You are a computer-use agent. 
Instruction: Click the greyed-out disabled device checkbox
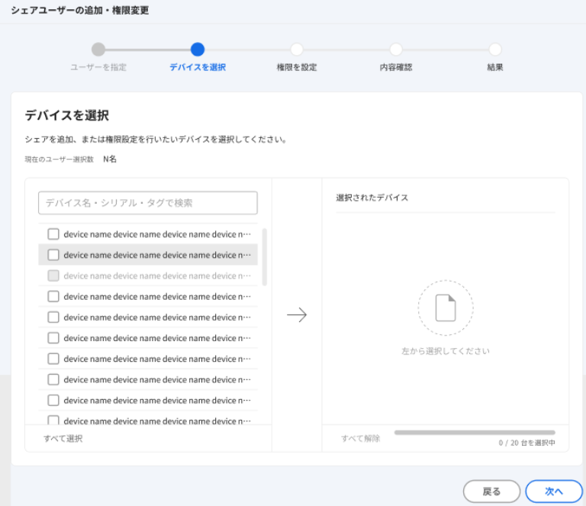[53, 276]
